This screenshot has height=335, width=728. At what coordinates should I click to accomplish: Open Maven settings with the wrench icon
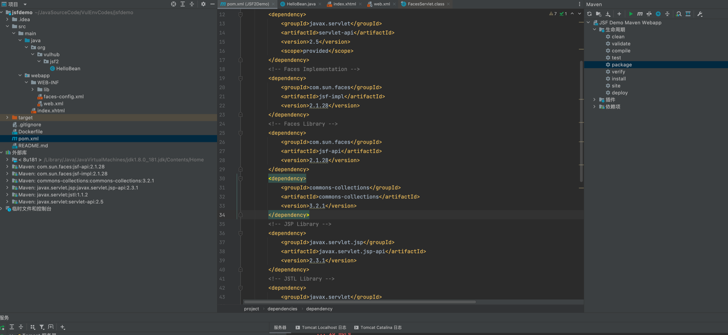(700, 14)
